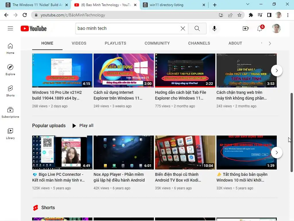The height and width of the screenshot is (221, 294).
Task: Switch to the VIDEOS channel tab
Action: (x=79, y=43)
